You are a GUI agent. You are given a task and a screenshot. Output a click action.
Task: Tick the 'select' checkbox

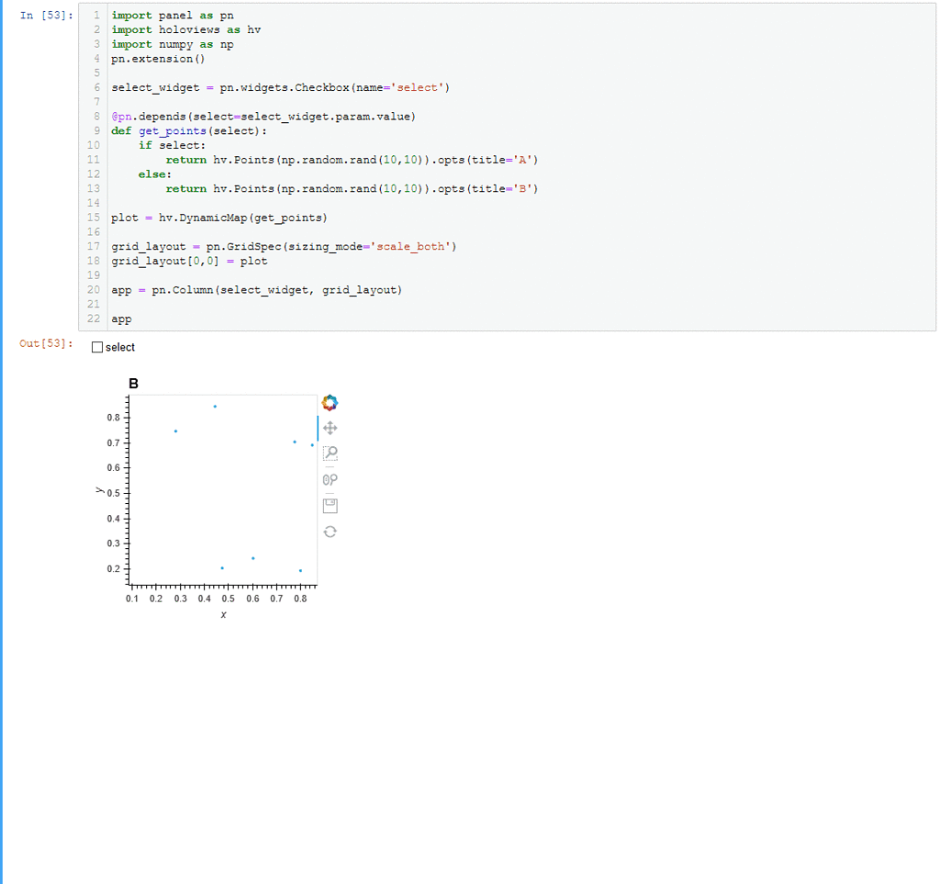point(97,347)
